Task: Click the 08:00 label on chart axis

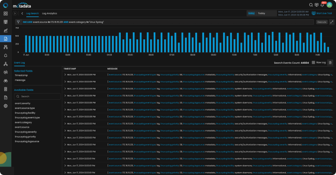Action: pos(193,55)
